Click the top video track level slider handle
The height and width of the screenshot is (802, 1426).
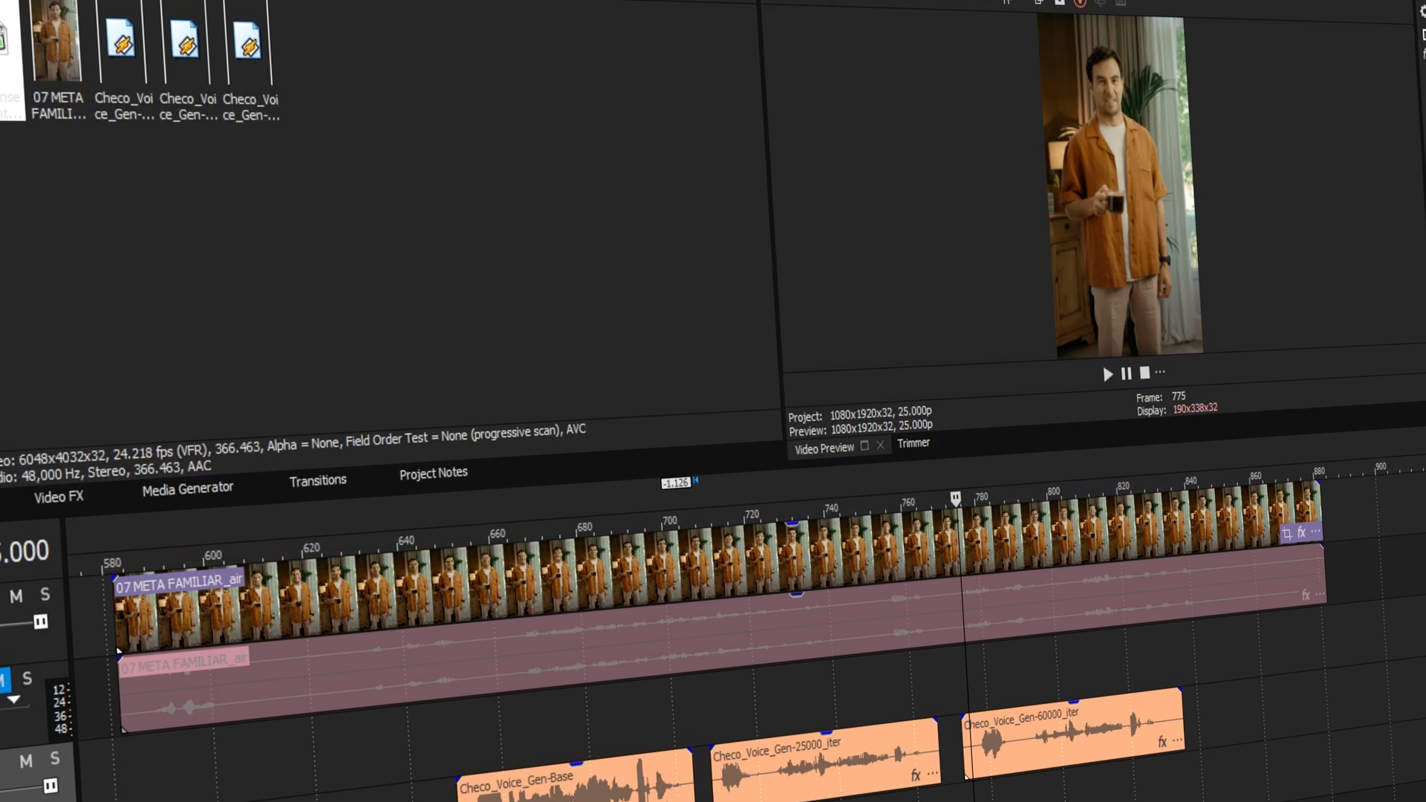(x=41, y=622)
